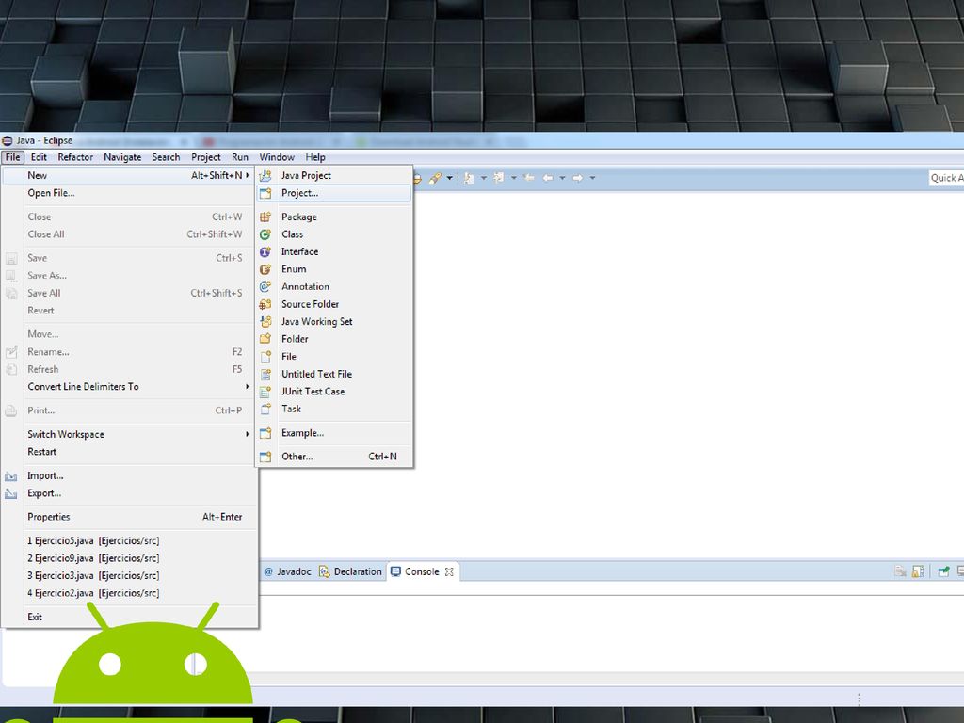Image resolution: width=964 pixels, height=723 pixels.
Task: Click the Enum icon
Action: click(x=265, y=269)
